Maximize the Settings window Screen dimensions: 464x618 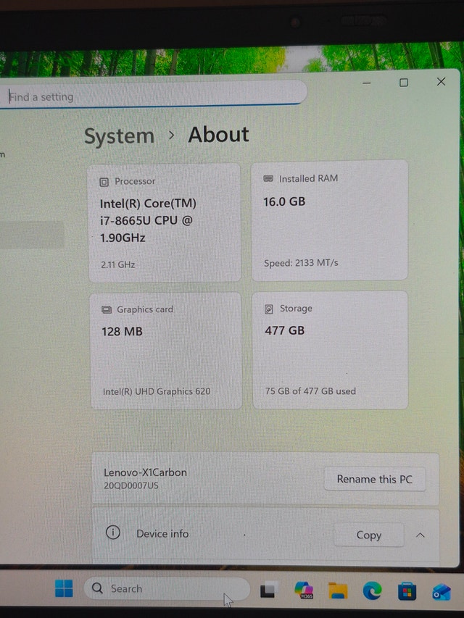click(x=404, y=83)
